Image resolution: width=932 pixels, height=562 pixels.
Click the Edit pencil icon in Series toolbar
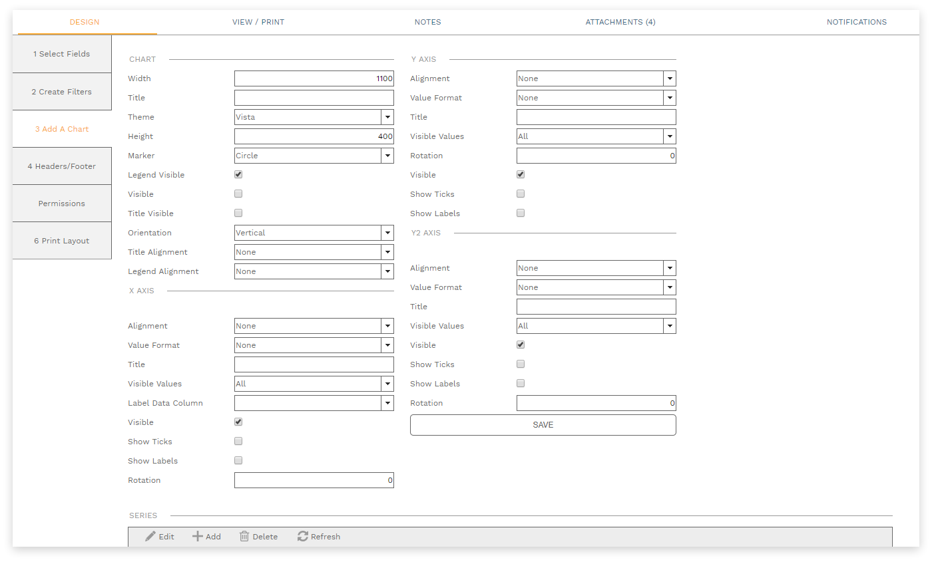click(x=151, y=537)
